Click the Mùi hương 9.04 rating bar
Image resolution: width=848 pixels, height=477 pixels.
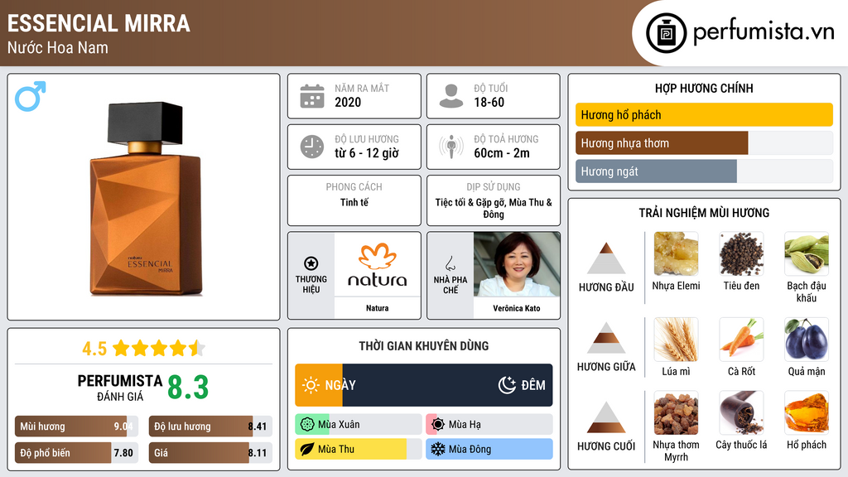pyautogui.click(x=76, y=426)
